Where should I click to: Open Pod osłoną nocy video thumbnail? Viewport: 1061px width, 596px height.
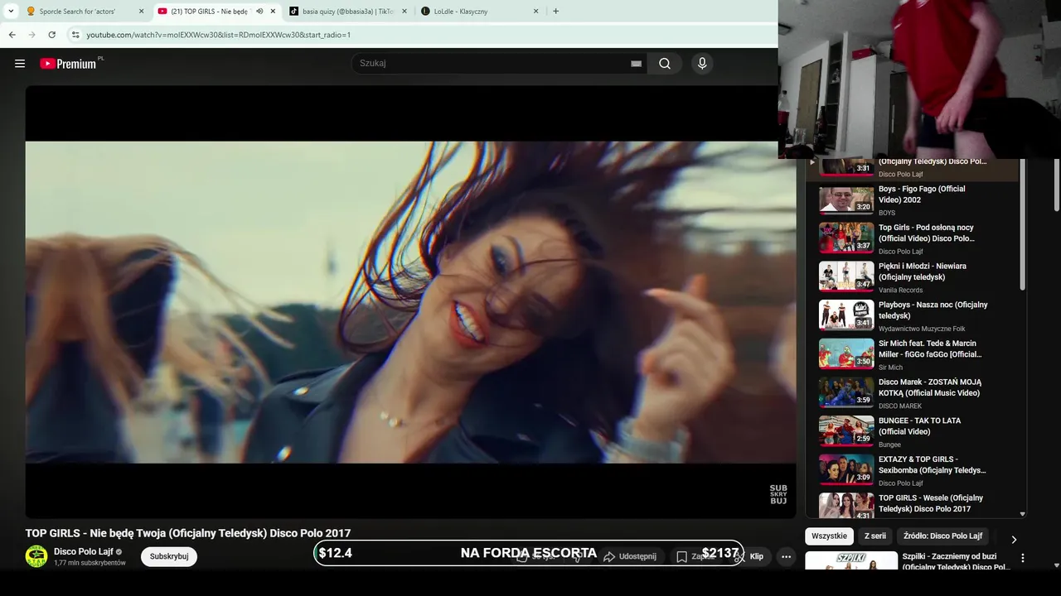click(846, 238)
